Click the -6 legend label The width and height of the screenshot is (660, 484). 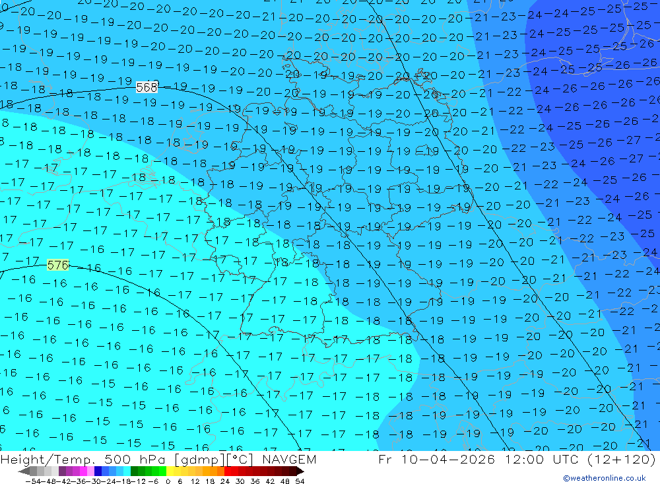[153, 481]
